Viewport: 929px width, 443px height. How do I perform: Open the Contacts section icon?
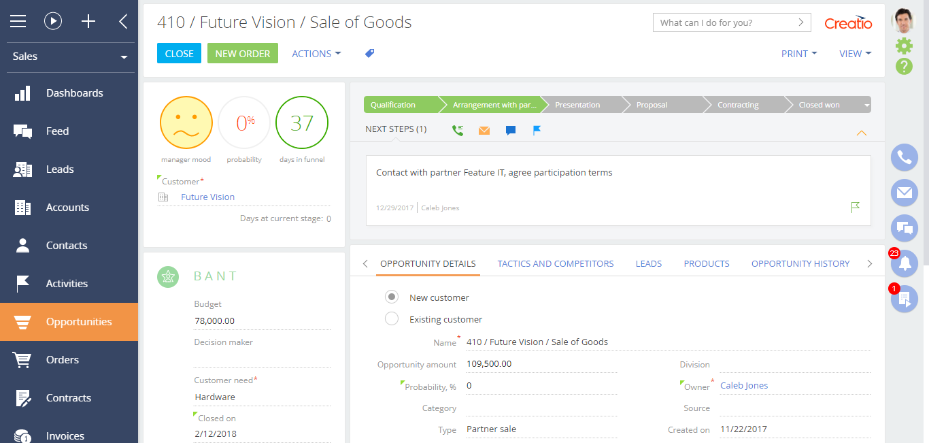[x=23, y=246]
